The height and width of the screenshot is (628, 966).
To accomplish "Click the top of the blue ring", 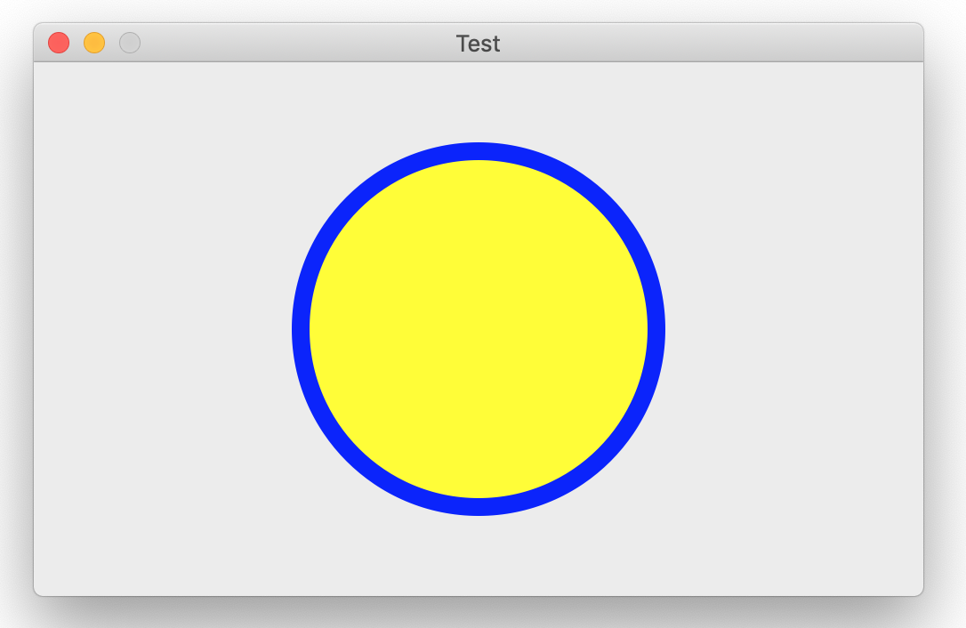I will [479, 151].
